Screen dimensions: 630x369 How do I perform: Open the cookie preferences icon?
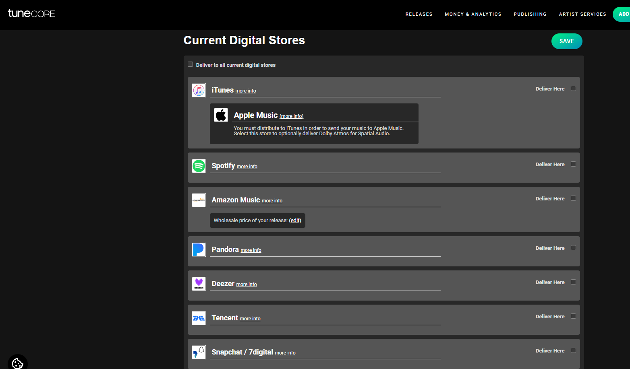[x=18, y=363]
